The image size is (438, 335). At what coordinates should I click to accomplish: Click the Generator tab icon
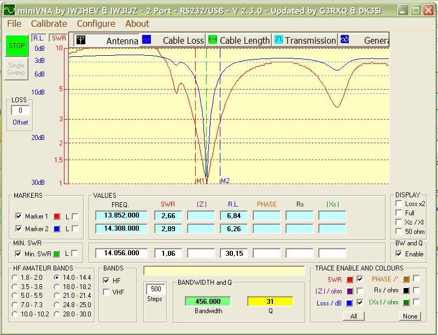344,40
